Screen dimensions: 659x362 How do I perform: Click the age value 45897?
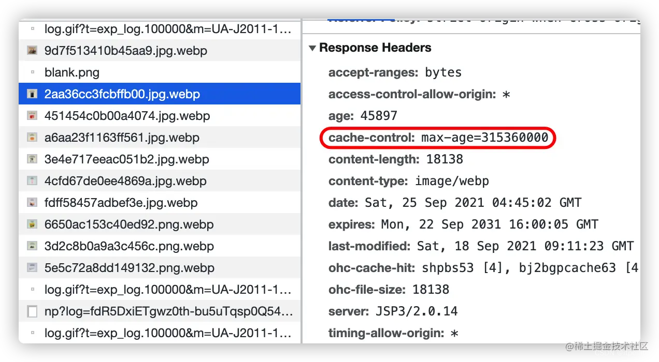pyautogui.click(x=379, y=116)
